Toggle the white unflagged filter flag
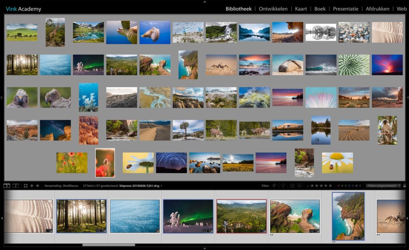The width and height of the screenshot is (409, 250). (x=278, y=186)
